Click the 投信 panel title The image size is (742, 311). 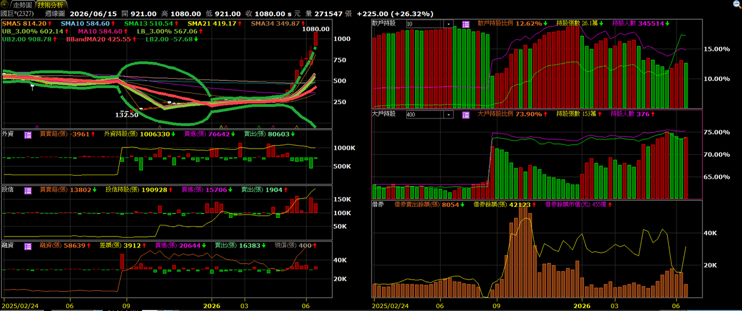click(x=8, y=190)
